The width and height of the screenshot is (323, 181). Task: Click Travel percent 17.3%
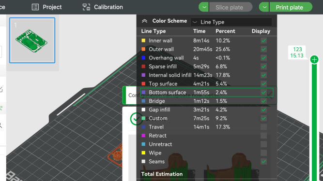pos(223,127)
